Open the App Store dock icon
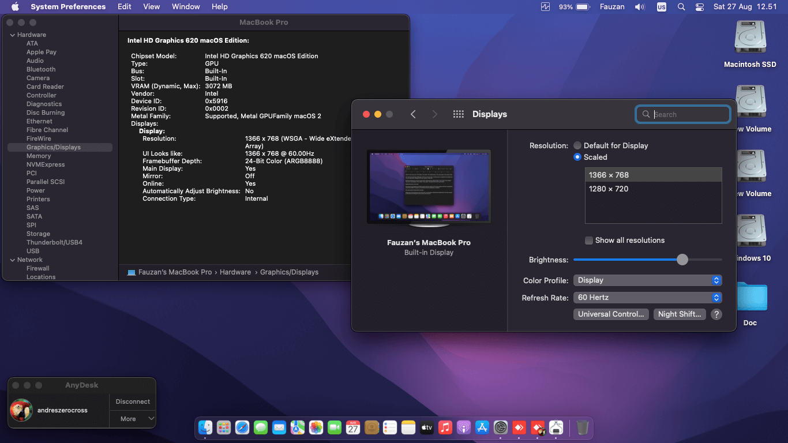 click(482, 427)
